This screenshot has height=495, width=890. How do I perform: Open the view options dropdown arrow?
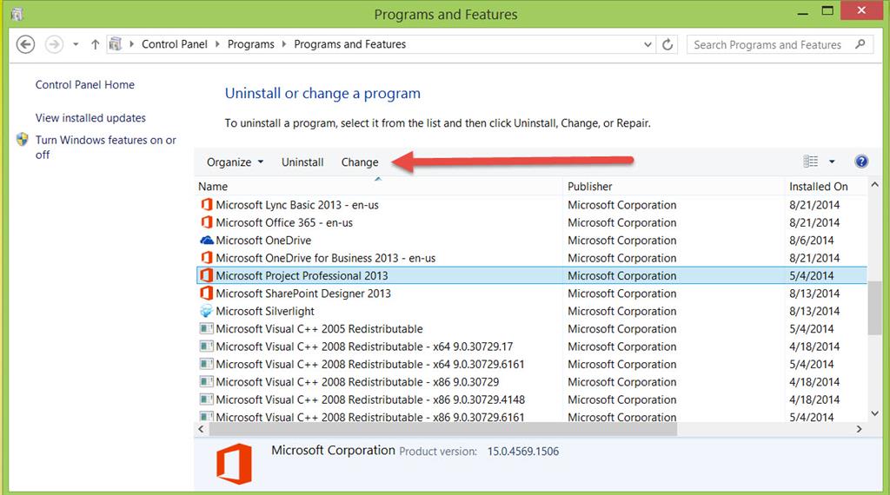click(x=832, y=162)
